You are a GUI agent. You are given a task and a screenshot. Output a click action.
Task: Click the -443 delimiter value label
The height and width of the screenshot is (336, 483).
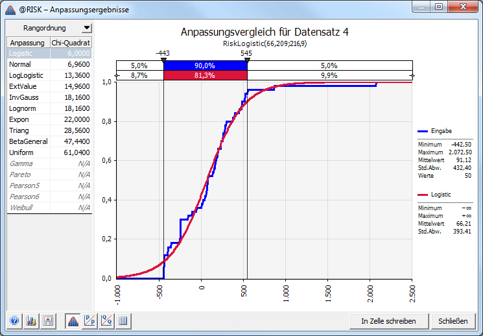[163, 53]
